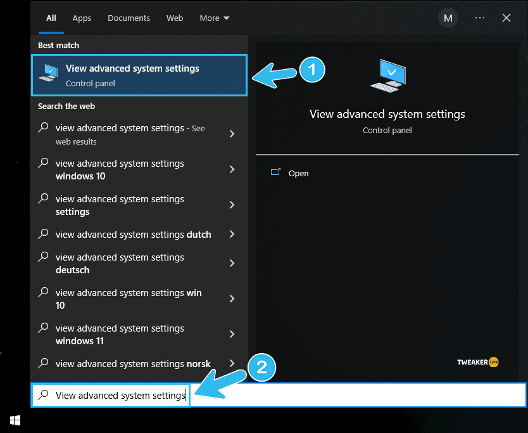Close the search panel with X
This screenshot has height=433, width=528.
(x=506, y=18)
